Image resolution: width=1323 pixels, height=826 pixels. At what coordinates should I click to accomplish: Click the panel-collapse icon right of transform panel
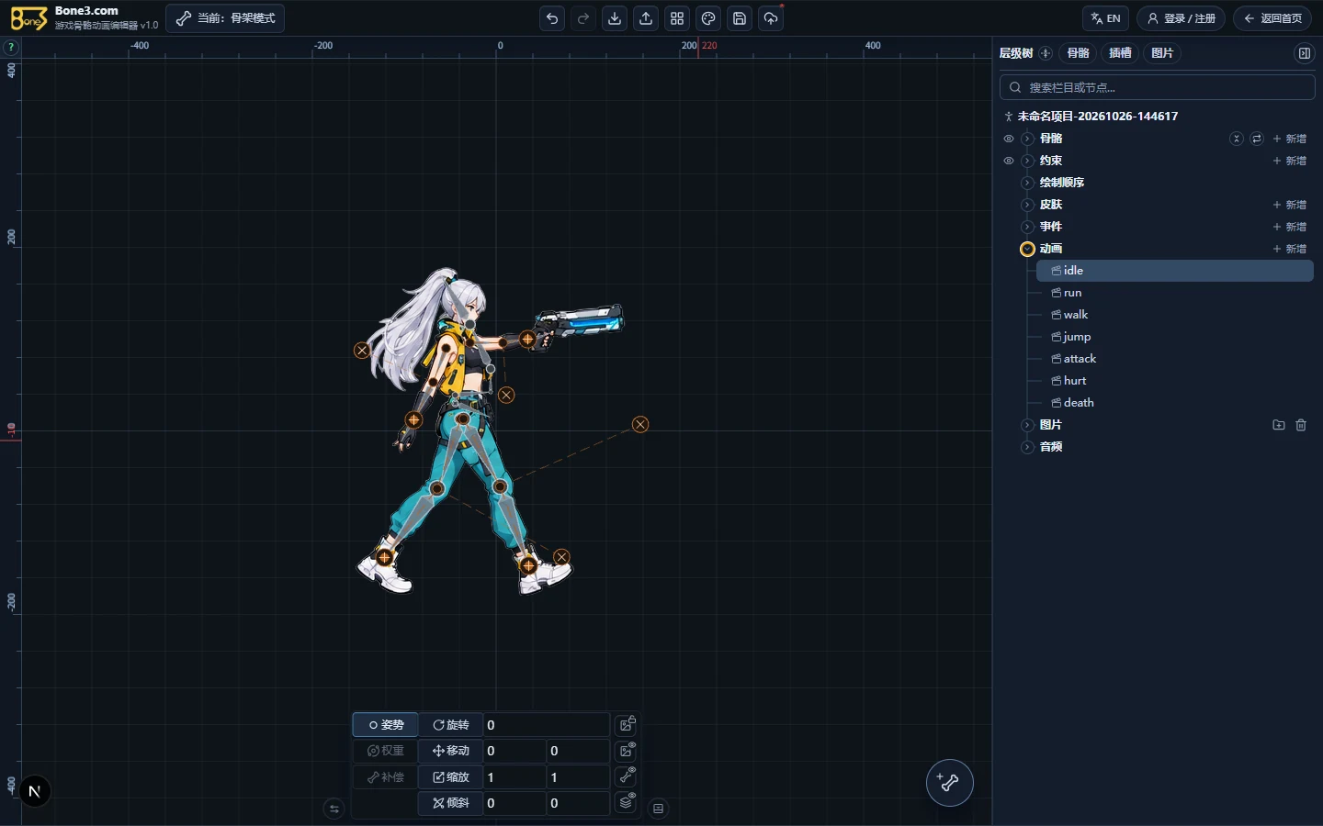[x=658, y=809]
